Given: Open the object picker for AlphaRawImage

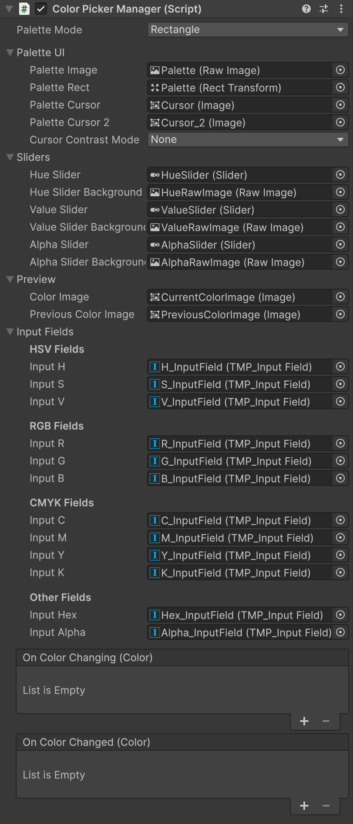Looking at the screenshot, I should click(340, 262).
